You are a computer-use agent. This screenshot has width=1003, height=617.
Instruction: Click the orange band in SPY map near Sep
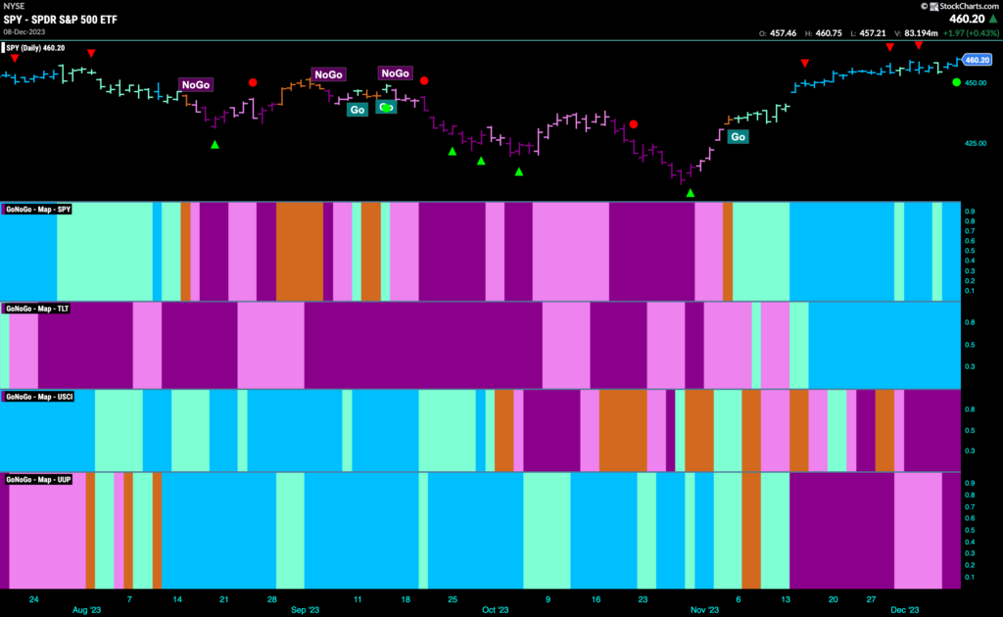(x=300, y=252)
